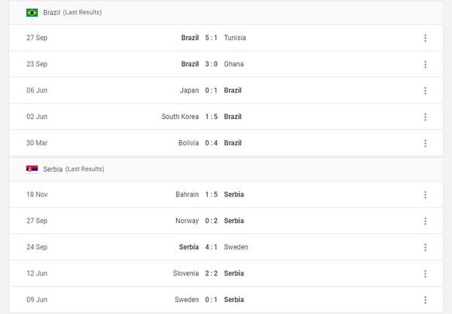Screen dimensions: 452x314
Task: Open options menu for Slovenia vs Serbia match
Action: pos(425,273)
